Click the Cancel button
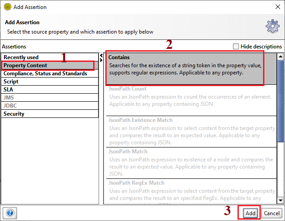The width and height of the screenshot is (285, 221). [272, 213]
